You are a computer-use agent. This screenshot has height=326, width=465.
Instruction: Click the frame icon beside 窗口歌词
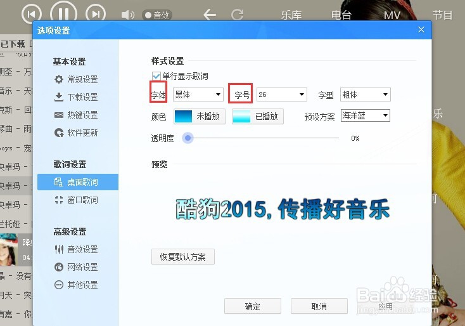[59, 200]
